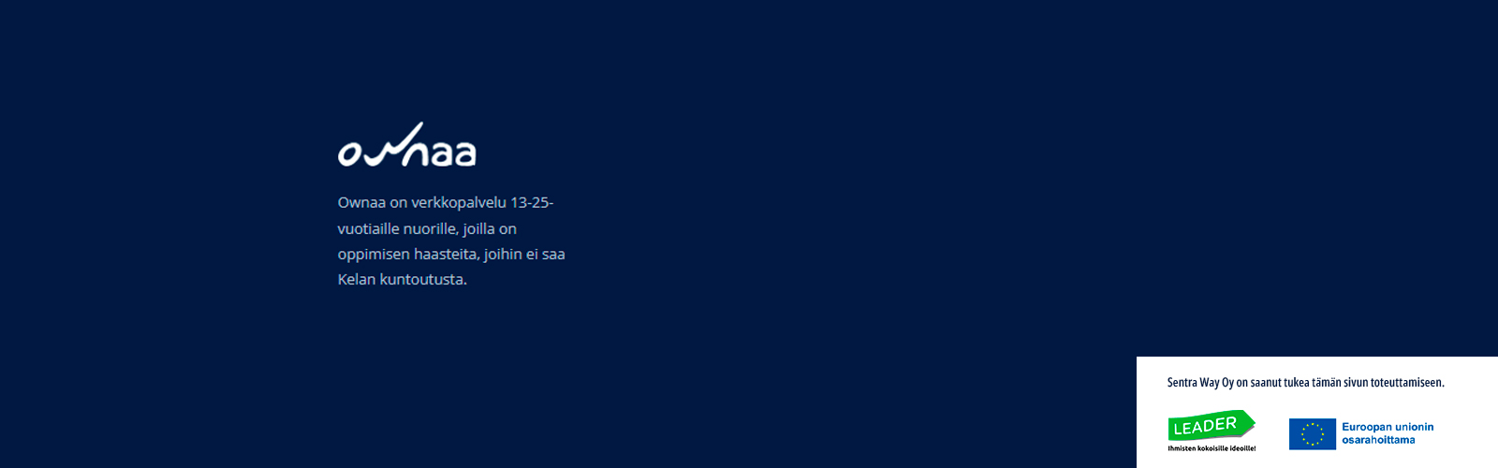This screenshot has height=468, width=1498.
Task: Click the word 'toteuttamiseen' in funding notice
Action: tap(1406, 383)
